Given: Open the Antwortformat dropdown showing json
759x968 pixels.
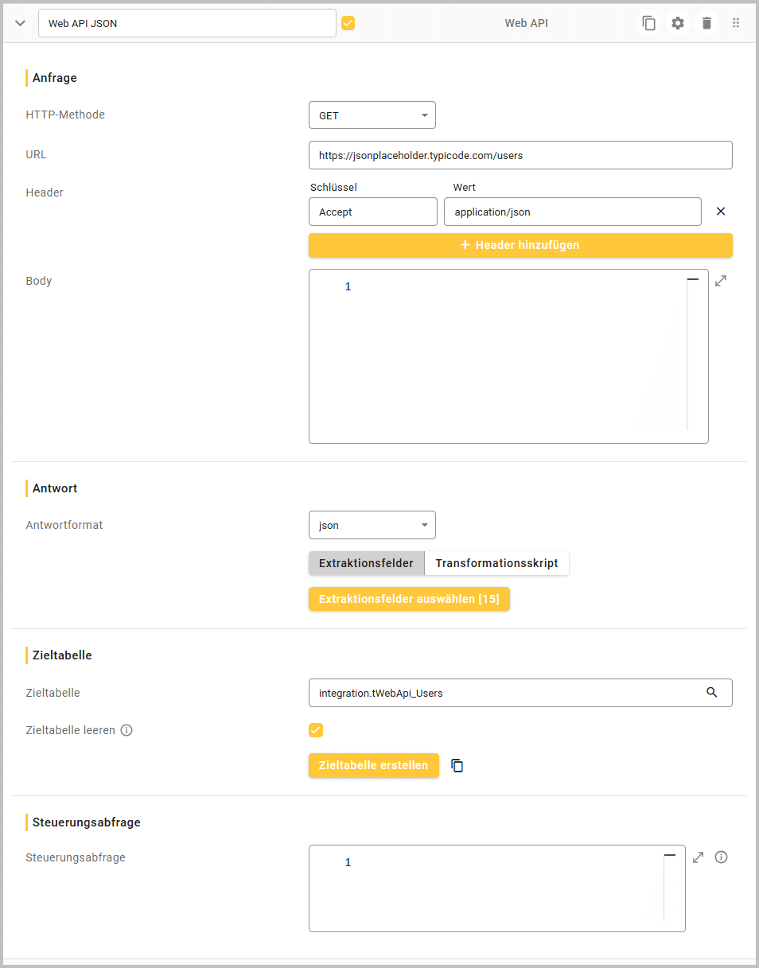Looking at the screenshot, I should click(372, 525).
